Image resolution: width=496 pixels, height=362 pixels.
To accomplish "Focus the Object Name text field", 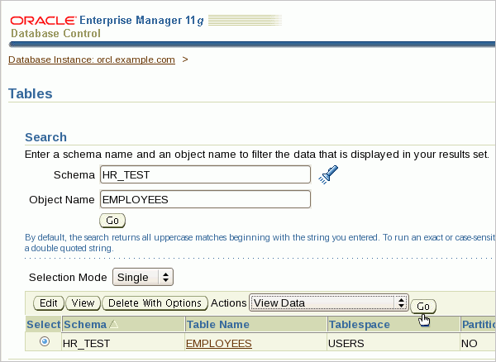I will click(x=204, y=199).
